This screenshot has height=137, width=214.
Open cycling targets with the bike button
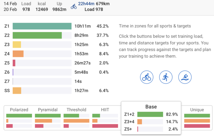coord(147,77)
